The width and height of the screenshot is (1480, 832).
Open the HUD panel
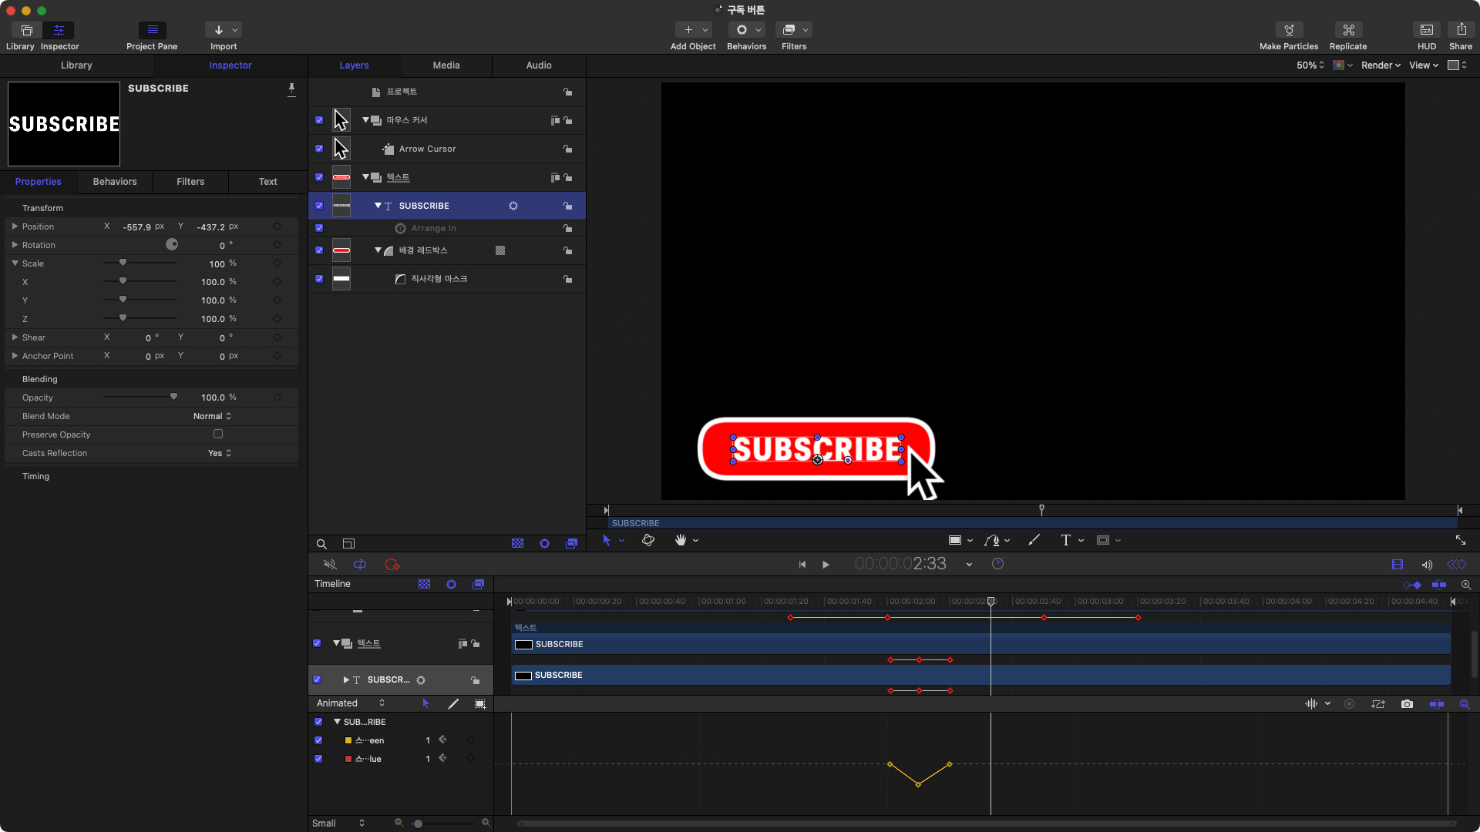click(x=1426, y=30)
